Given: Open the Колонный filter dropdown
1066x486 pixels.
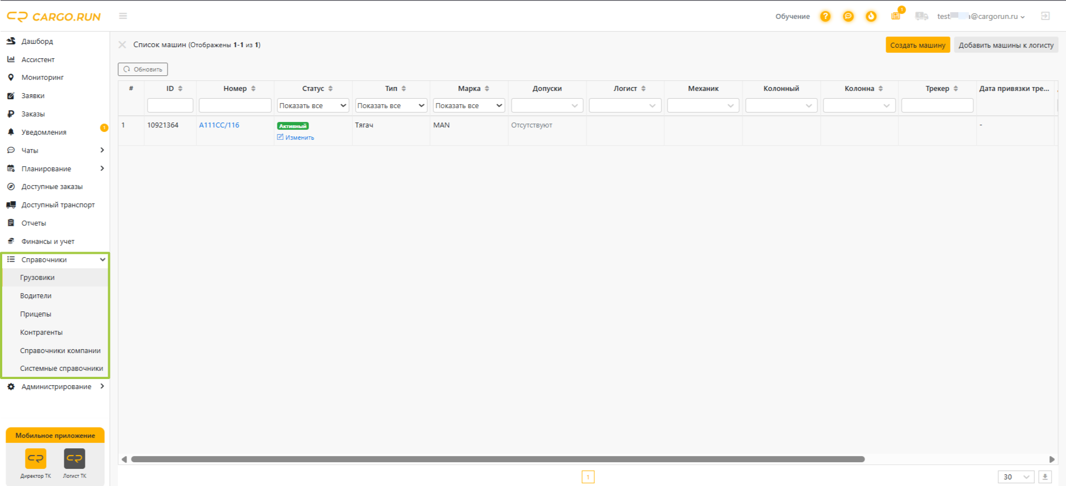Looking at the screenshot, I should [x=781, y=105].
